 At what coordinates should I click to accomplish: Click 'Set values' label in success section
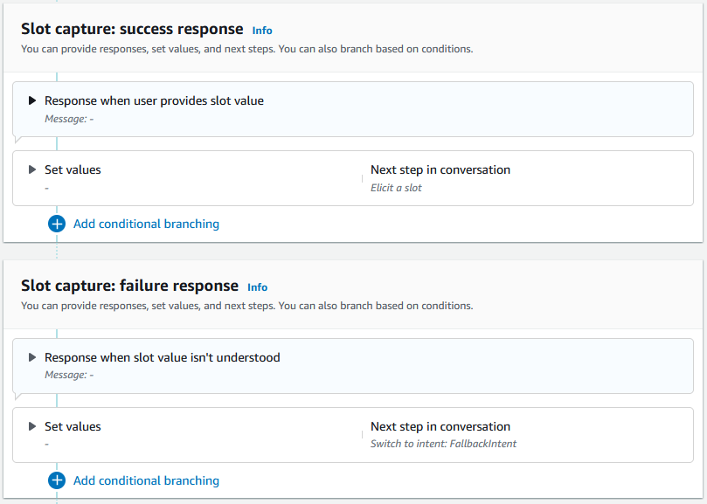click(x=73, y=169)
